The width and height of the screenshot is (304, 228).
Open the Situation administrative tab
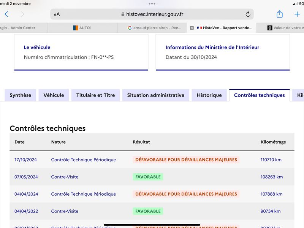[x=156, y=95]
